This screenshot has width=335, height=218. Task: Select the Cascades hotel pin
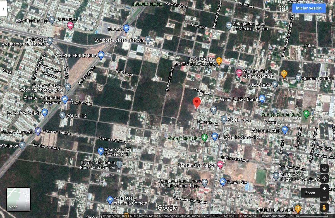[x=70, y=26]
